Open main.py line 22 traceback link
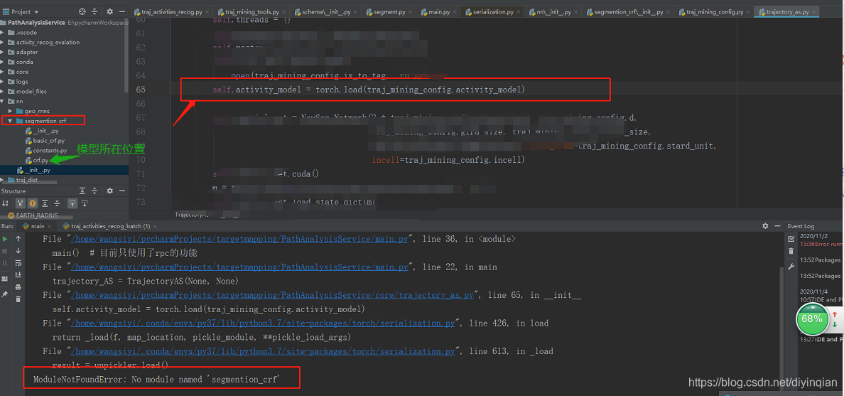 (239, 267)
